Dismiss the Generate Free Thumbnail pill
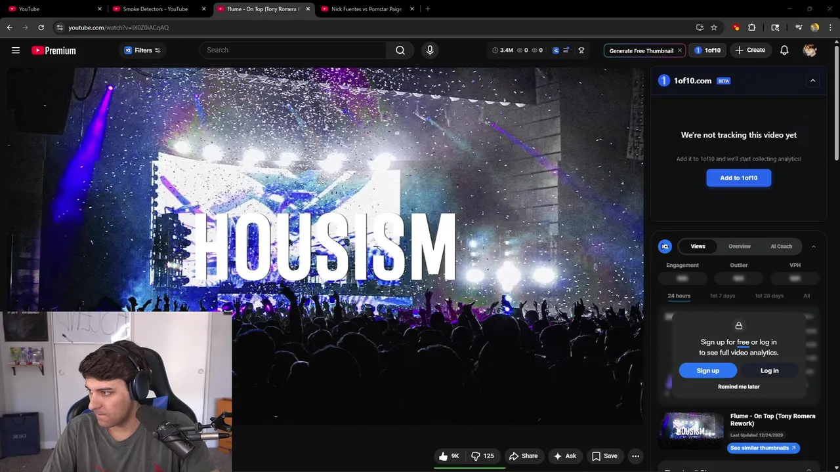Image resolution: width=840 pixels, height=472 pixels. (680, 50)
